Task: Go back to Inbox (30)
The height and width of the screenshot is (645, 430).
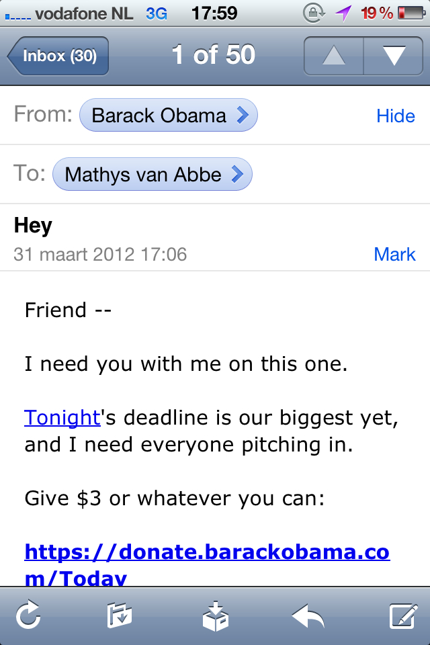Action: 58,56
